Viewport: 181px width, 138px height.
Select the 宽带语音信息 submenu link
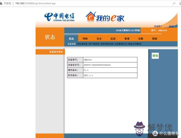pos(107,44)
